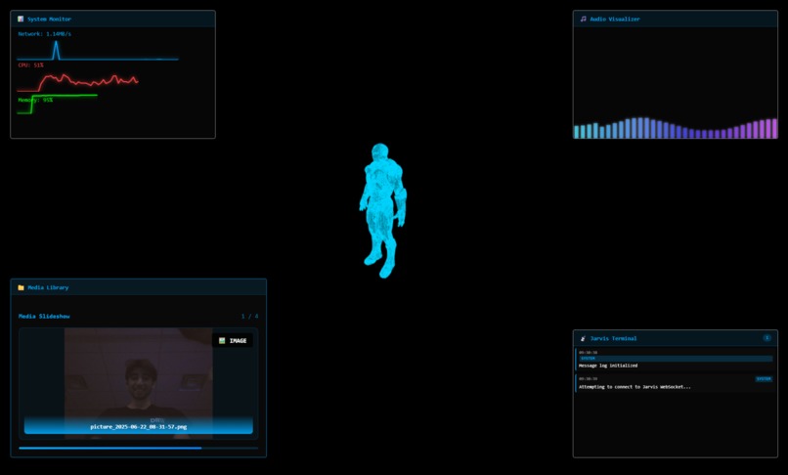This screenshot has width=788, height=475.
Task: Click the Media Library folder icon
Action: point(22,287)
